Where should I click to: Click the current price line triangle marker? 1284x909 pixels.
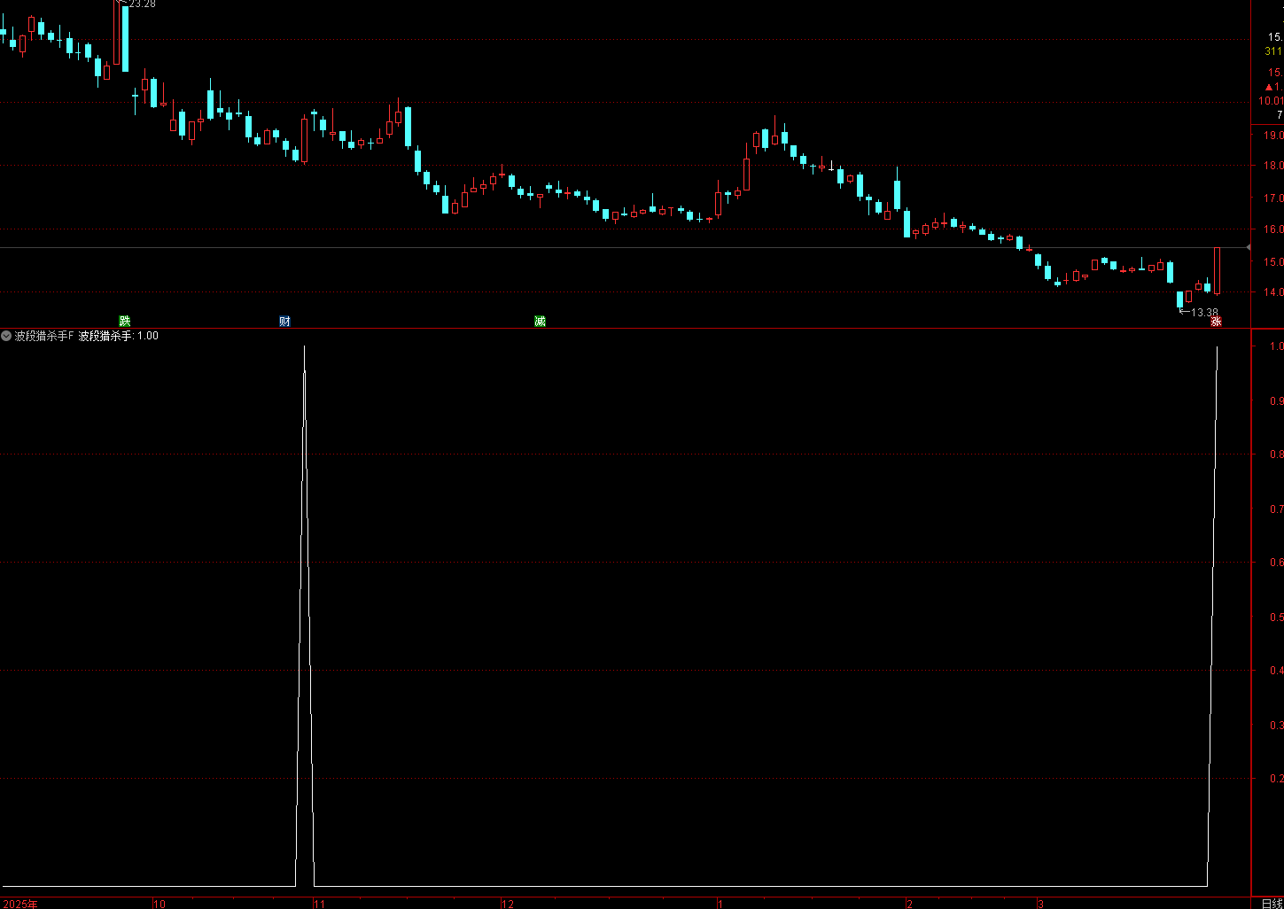point(1248,248)
